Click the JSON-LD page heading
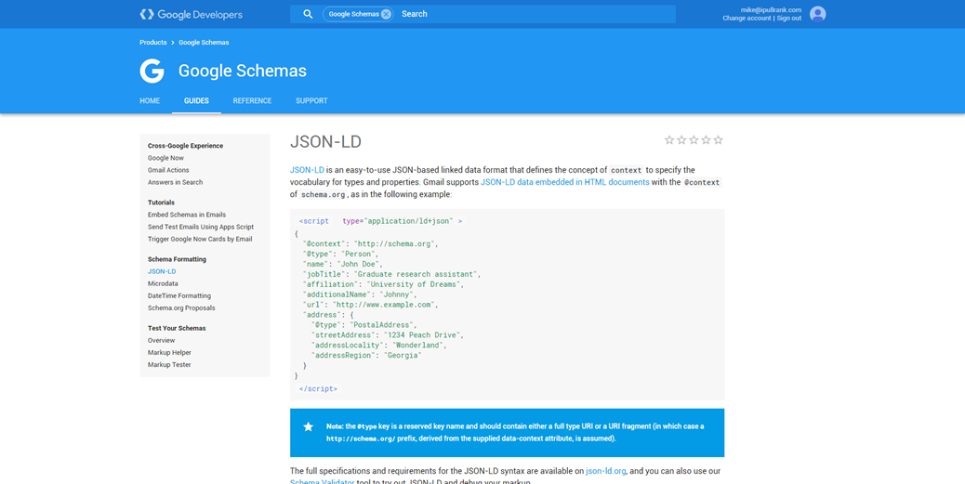The image size is (965, 484). 325,142
